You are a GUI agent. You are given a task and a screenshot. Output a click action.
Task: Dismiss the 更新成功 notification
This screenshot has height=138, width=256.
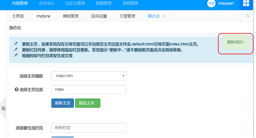[244, 42]
